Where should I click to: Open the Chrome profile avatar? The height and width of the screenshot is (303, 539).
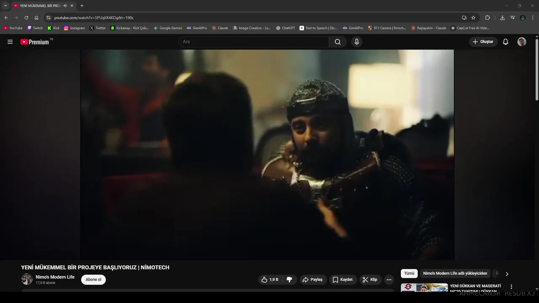pyautogui.click(x=523, y=18)
